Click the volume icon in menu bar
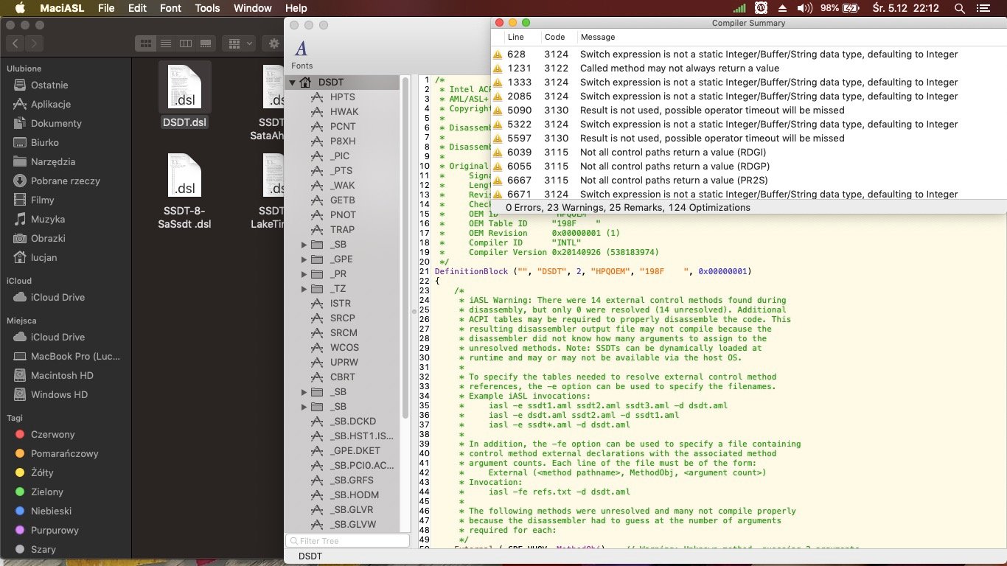The height and width of the screenshot is (566, 1007). tap(804, 8)
